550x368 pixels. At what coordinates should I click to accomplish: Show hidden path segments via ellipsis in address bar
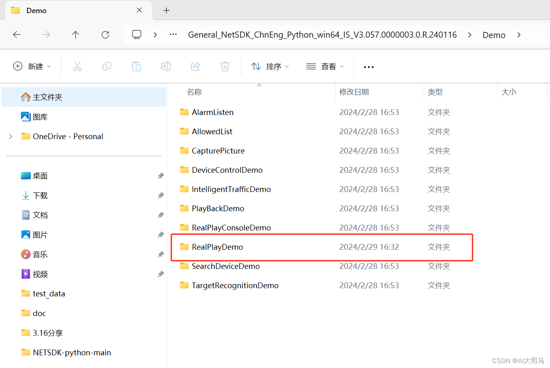tap(173, 34)
